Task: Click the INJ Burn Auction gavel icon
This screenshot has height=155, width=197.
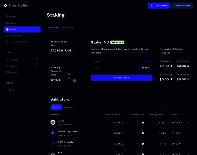Action: point(8,42)
